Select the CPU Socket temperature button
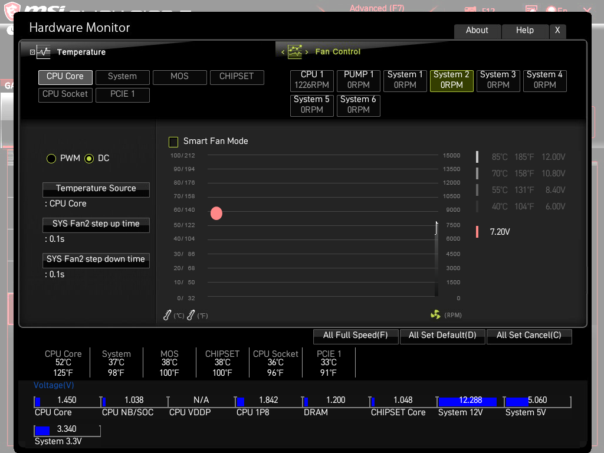The image size is (604, 453). (65, 95)
